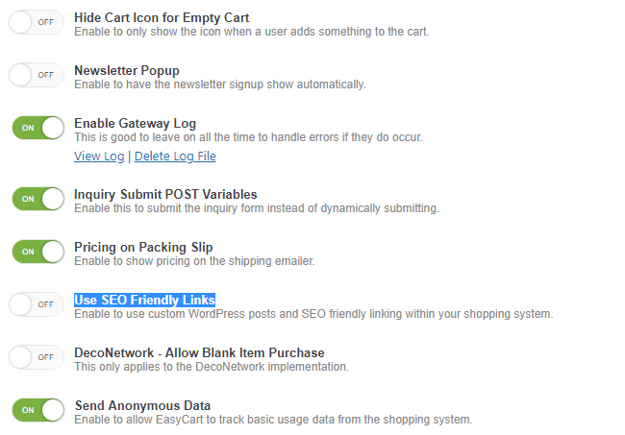Click the highlighted Use SEO Friendly Links heading

(144, 300)
